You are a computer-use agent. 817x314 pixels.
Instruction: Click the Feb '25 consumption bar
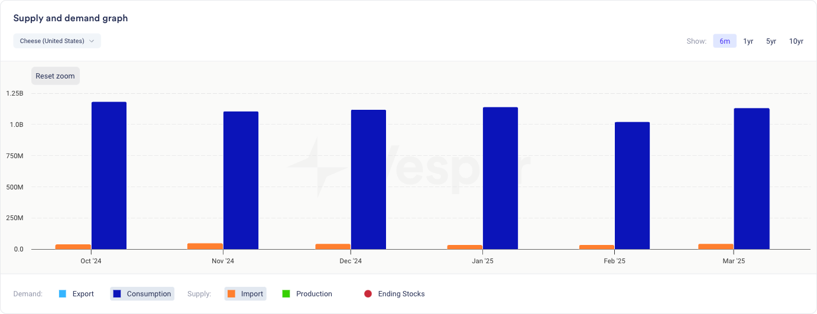(632, 186)
